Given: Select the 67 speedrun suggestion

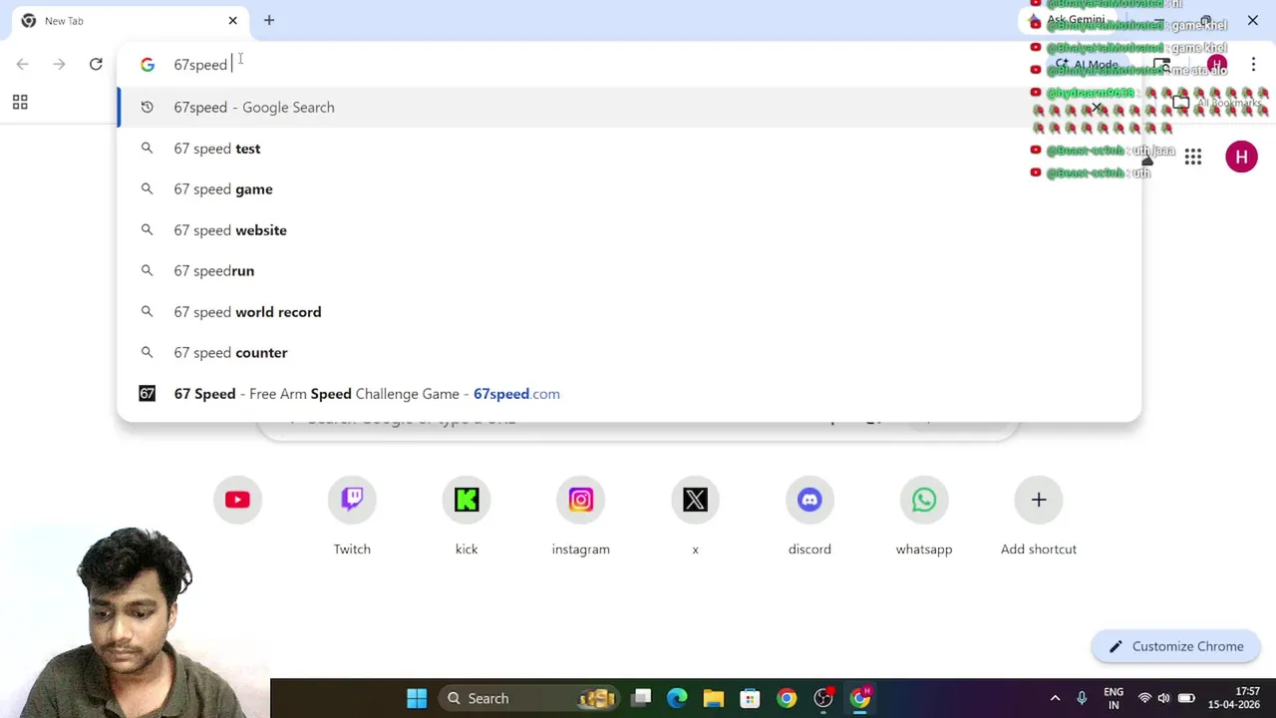Looking at the screenshot, I should click(x=629, y=271).
